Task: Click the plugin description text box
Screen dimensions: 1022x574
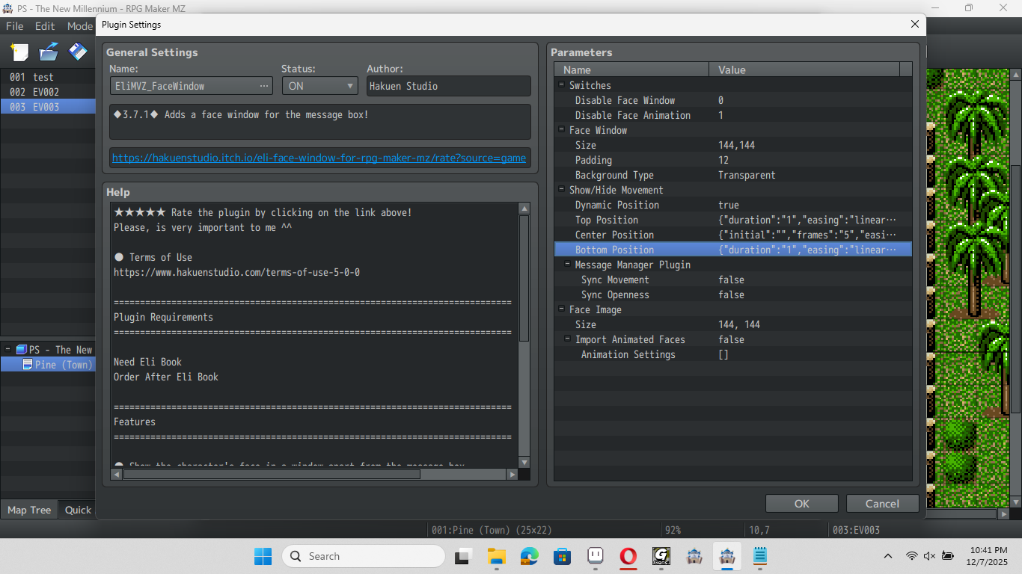Action: point(320,122)
